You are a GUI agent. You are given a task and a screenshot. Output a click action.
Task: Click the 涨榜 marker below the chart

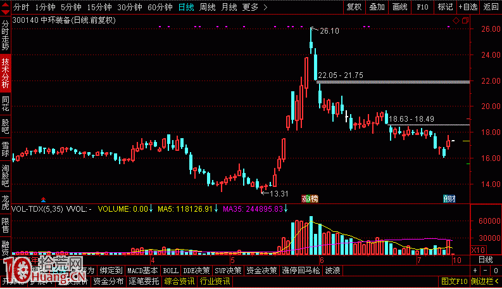coord(310,199)
